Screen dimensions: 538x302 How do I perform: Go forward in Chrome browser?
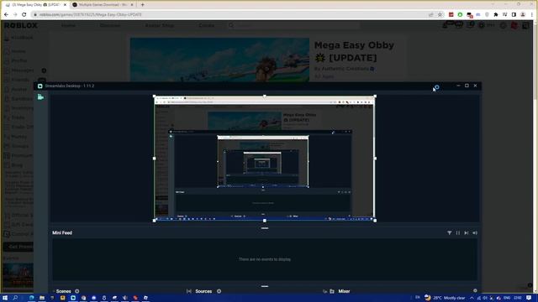(x=15, y=15)
